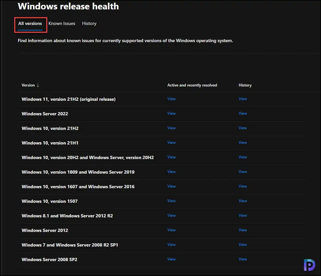Select 'Windows 10, version 1809 and Windows Server 2019'
The height and width of the screenshot is (276, 321).
click(78, 172)
